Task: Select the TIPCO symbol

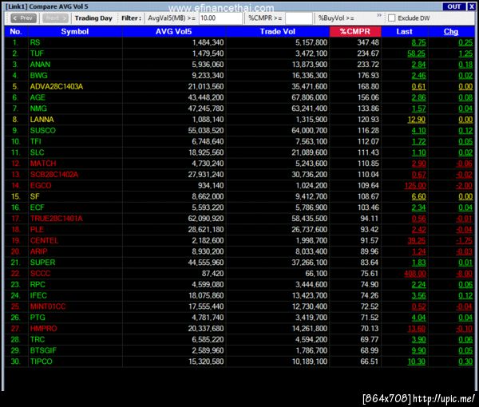Action: coord(41,362)
